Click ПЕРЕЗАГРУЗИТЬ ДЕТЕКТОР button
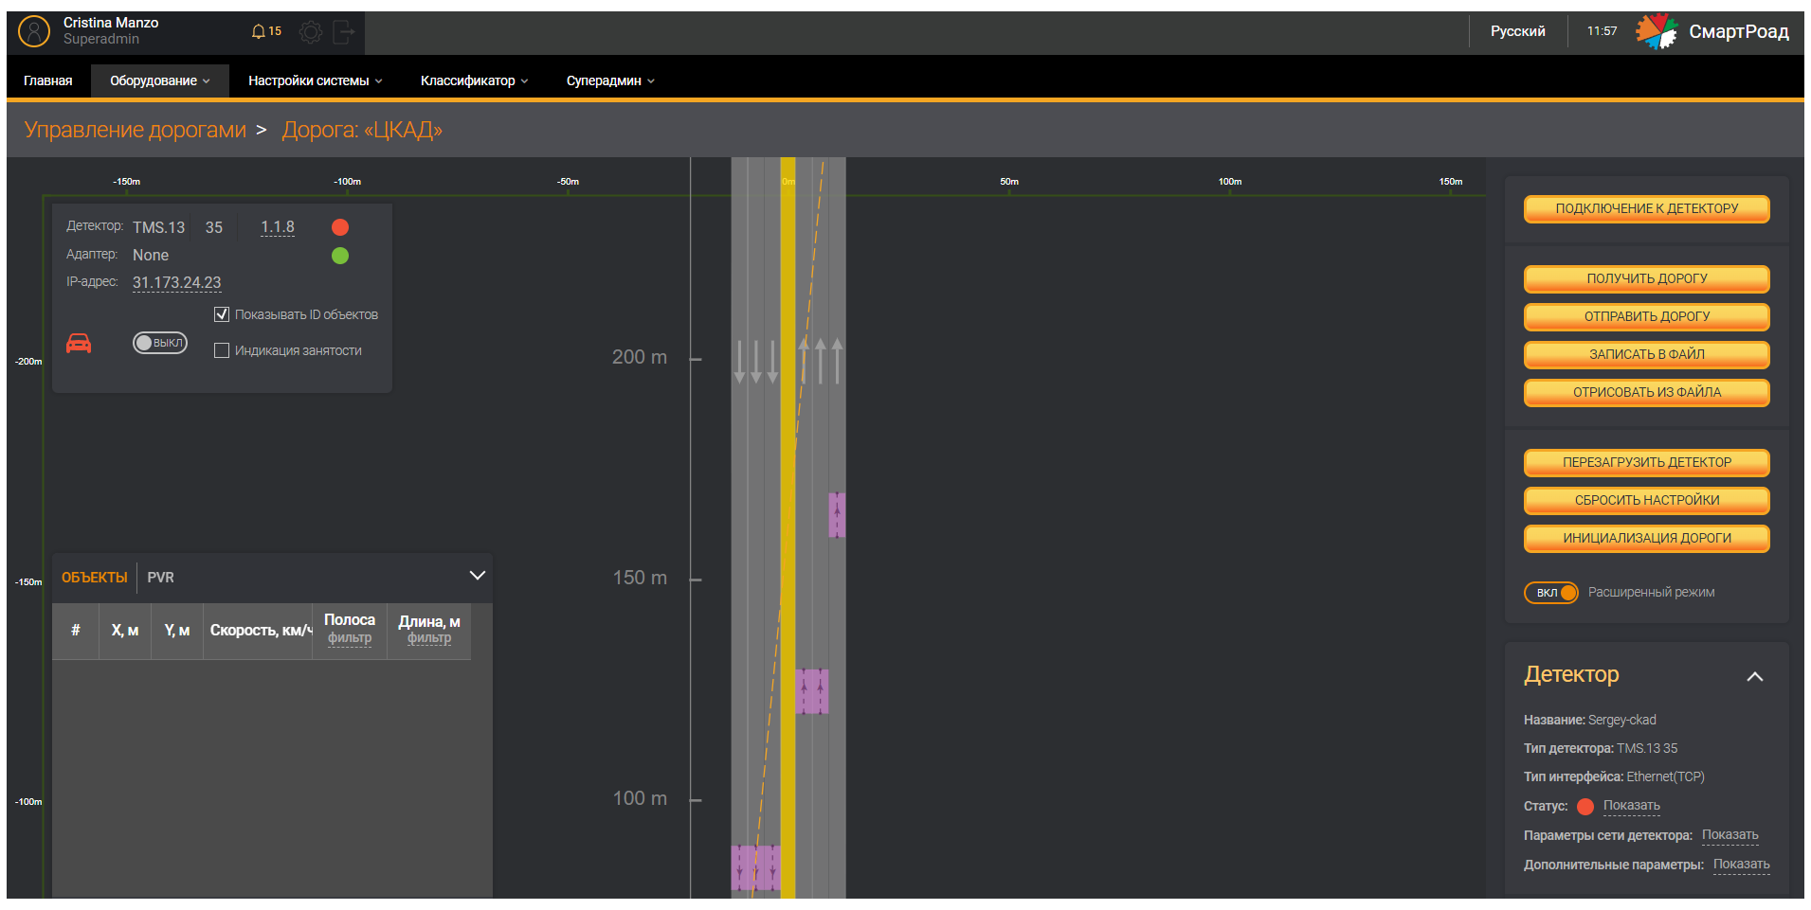The width and height of the screenshot is (1811, 910). [1647, 462]
